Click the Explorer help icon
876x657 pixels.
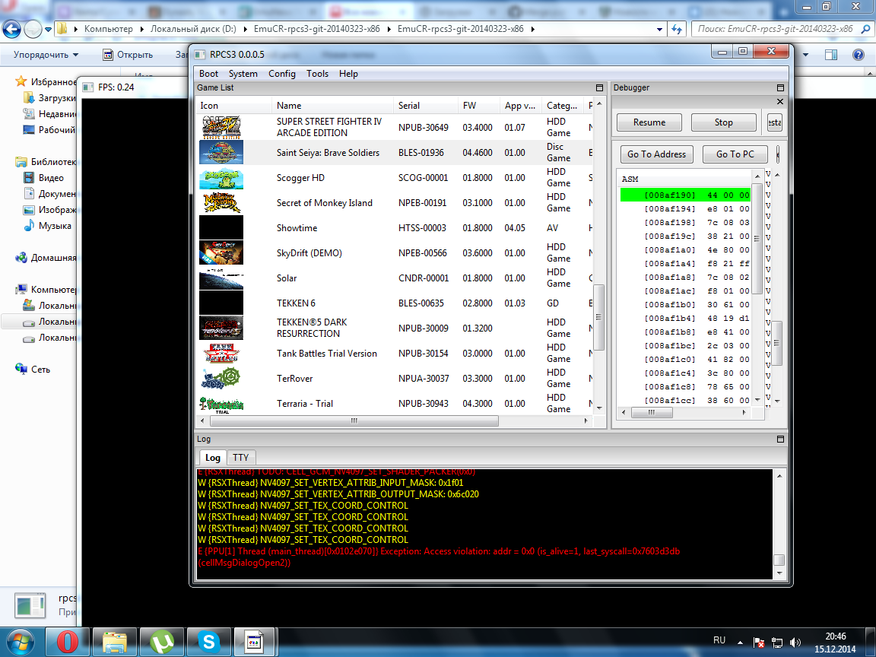[858, 55]
